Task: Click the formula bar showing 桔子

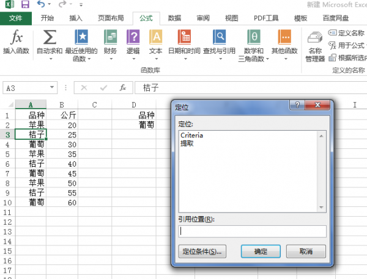Action: click(x=251, y=88)
